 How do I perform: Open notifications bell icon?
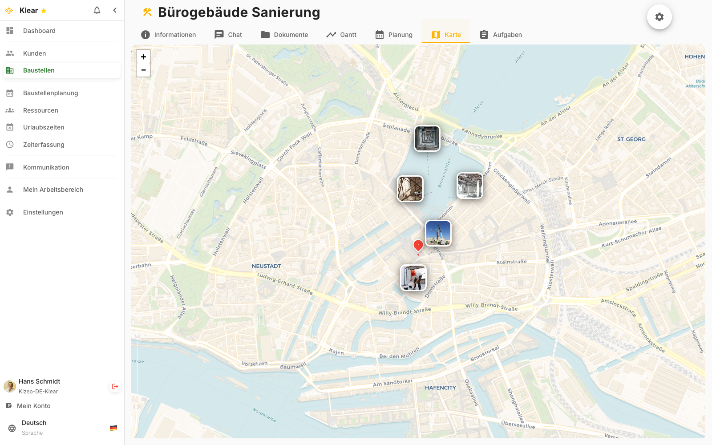pos(97,10)
